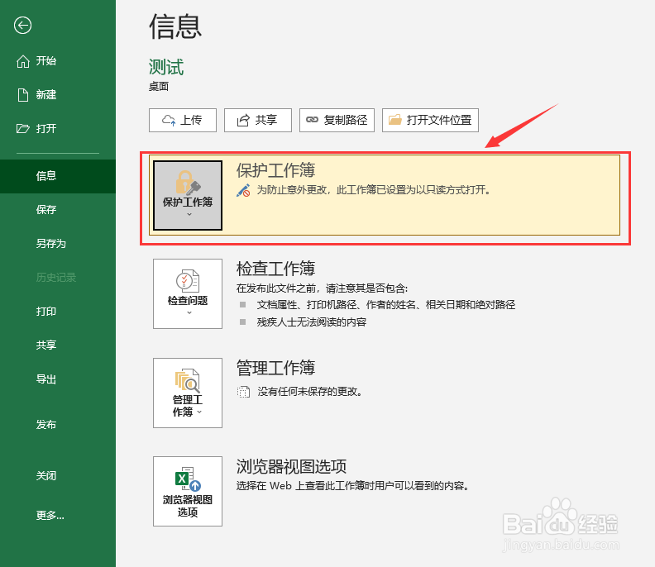Click the text 在发布此文件之前，请注意其是否包含:
The width and height of the screenshot is (655, 567).
[322, 288]
